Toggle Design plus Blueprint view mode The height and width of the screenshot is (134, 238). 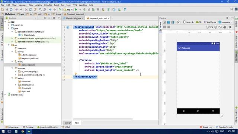coord(173,22)
